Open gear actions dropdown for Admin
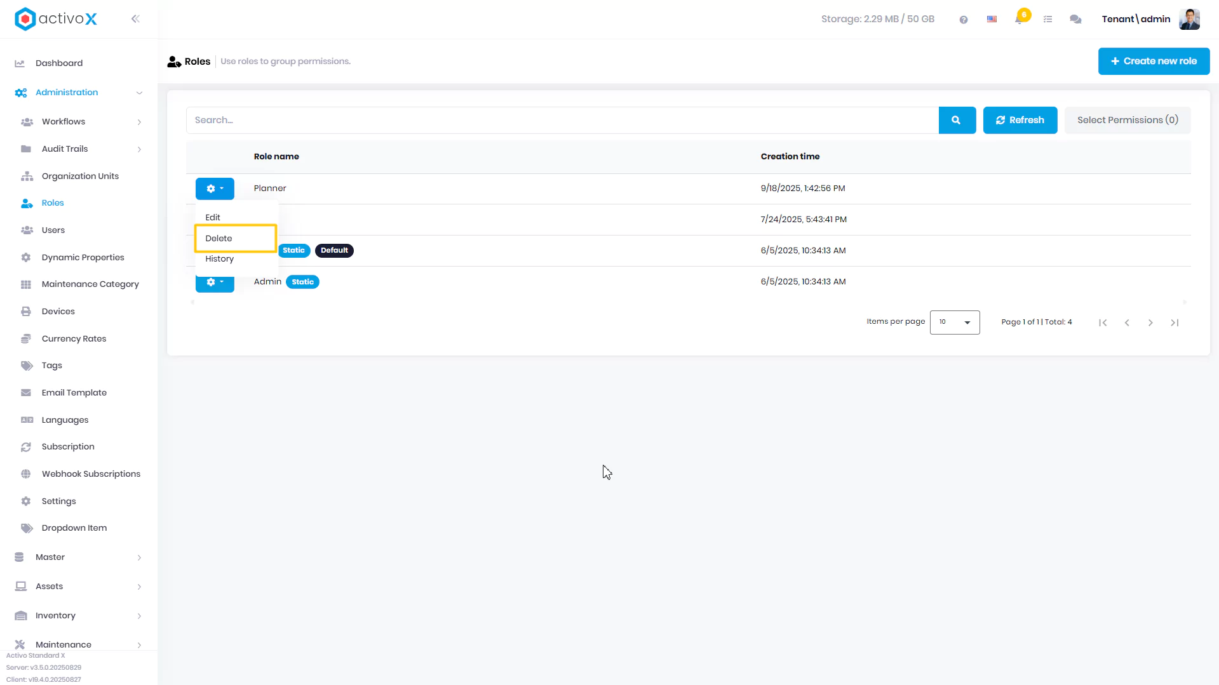The width and height of the screenshot is (1219, 685). (215, 284)
